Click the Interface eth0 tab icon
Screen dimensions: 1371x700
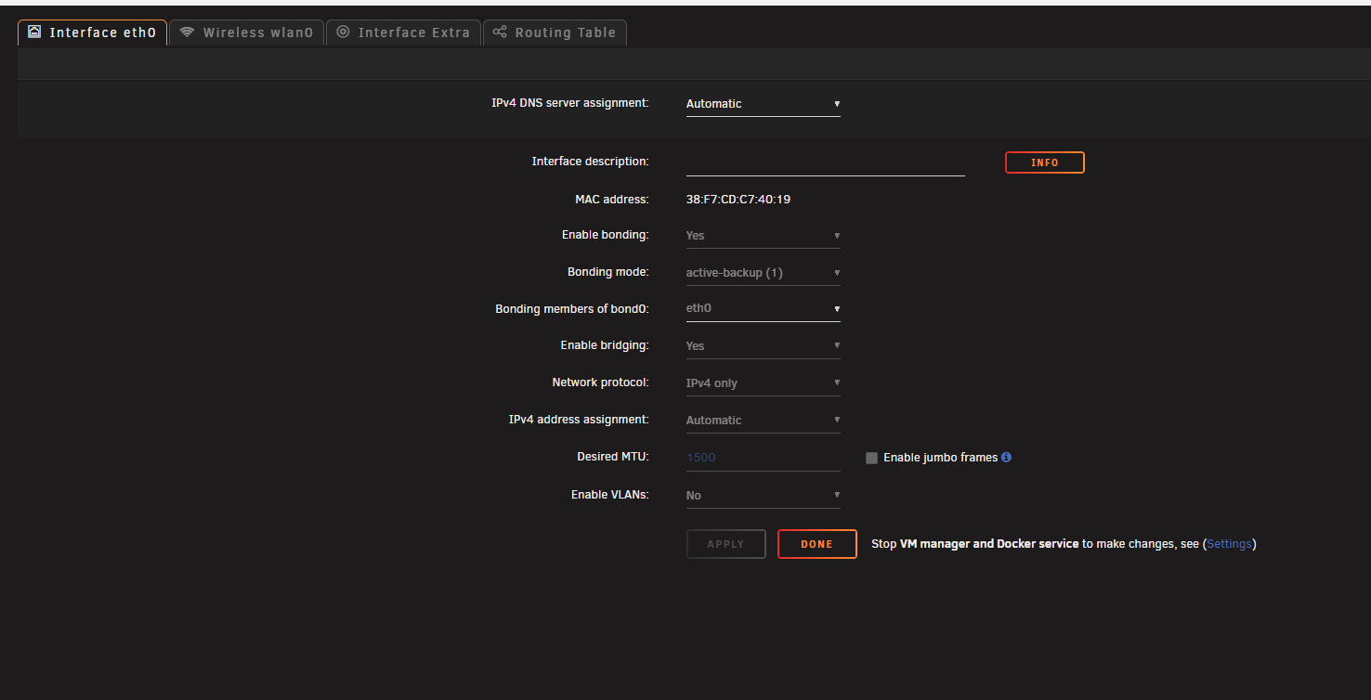(x=34, y=32)
